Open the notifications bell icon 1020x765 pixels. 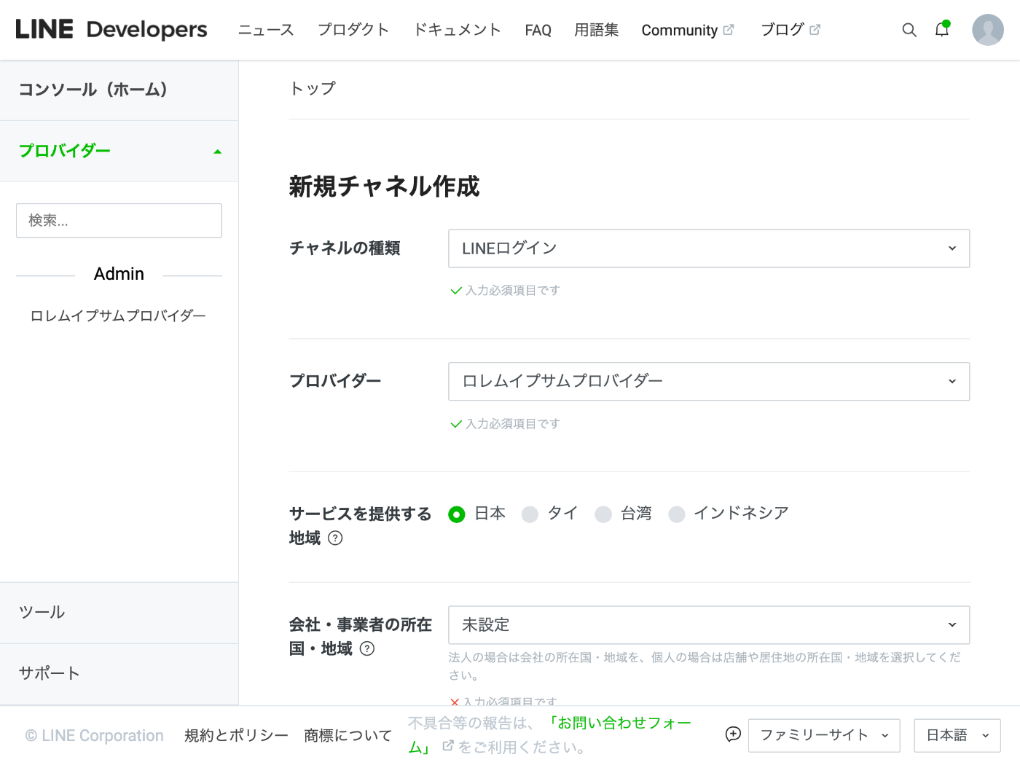coord(942,29)
